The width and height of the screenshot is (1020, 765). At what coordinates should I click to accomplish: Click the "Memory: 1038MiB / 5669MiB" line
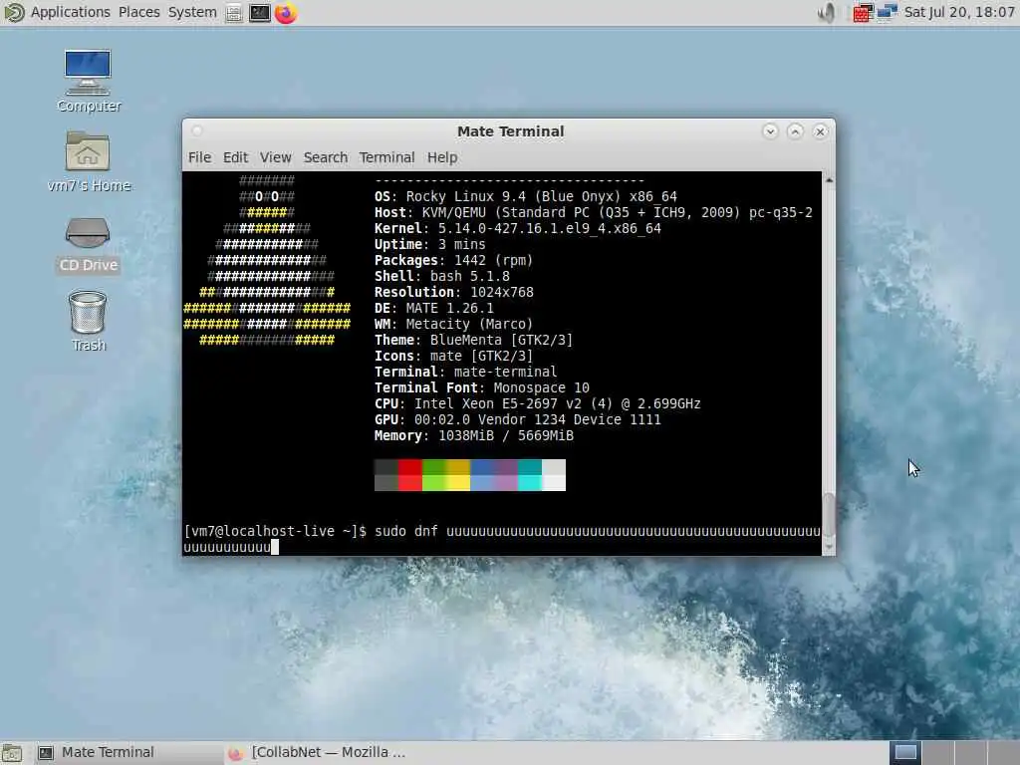click(x=473, y=436)
